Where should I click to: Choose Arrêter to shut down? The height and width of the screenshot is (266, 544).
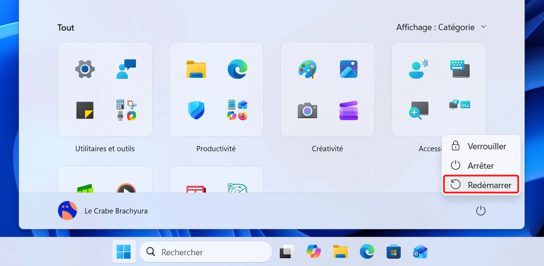(x=481, y=165)
